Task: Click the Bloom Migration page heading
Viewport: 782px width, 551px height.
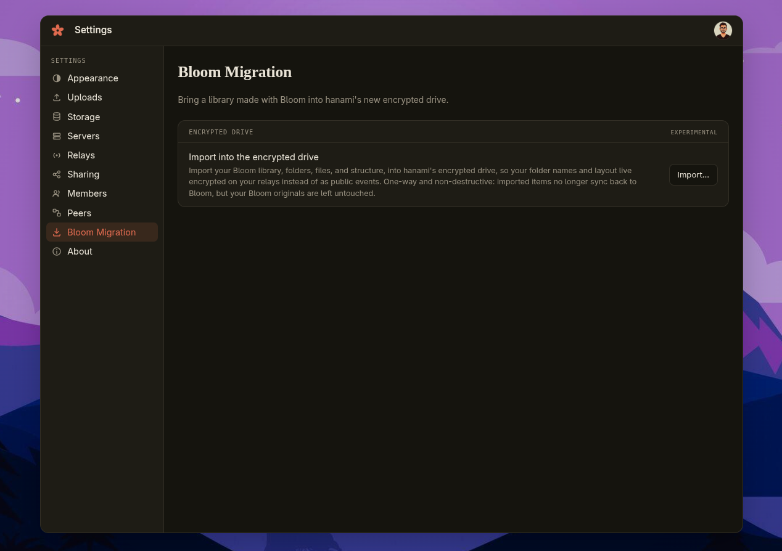Action: click(x=234, y=72)
